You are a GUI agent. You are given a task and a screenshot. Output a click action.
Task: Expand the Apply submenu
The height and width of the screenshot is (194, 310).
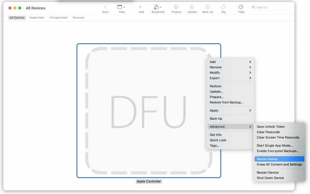(230, 110)
